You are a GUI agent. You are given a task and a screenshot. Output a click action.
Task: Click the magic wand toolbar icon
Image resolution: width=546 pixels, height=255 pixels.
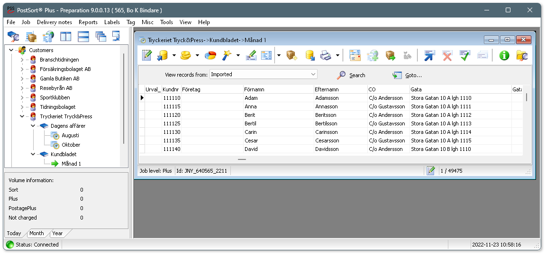[227, 55]
